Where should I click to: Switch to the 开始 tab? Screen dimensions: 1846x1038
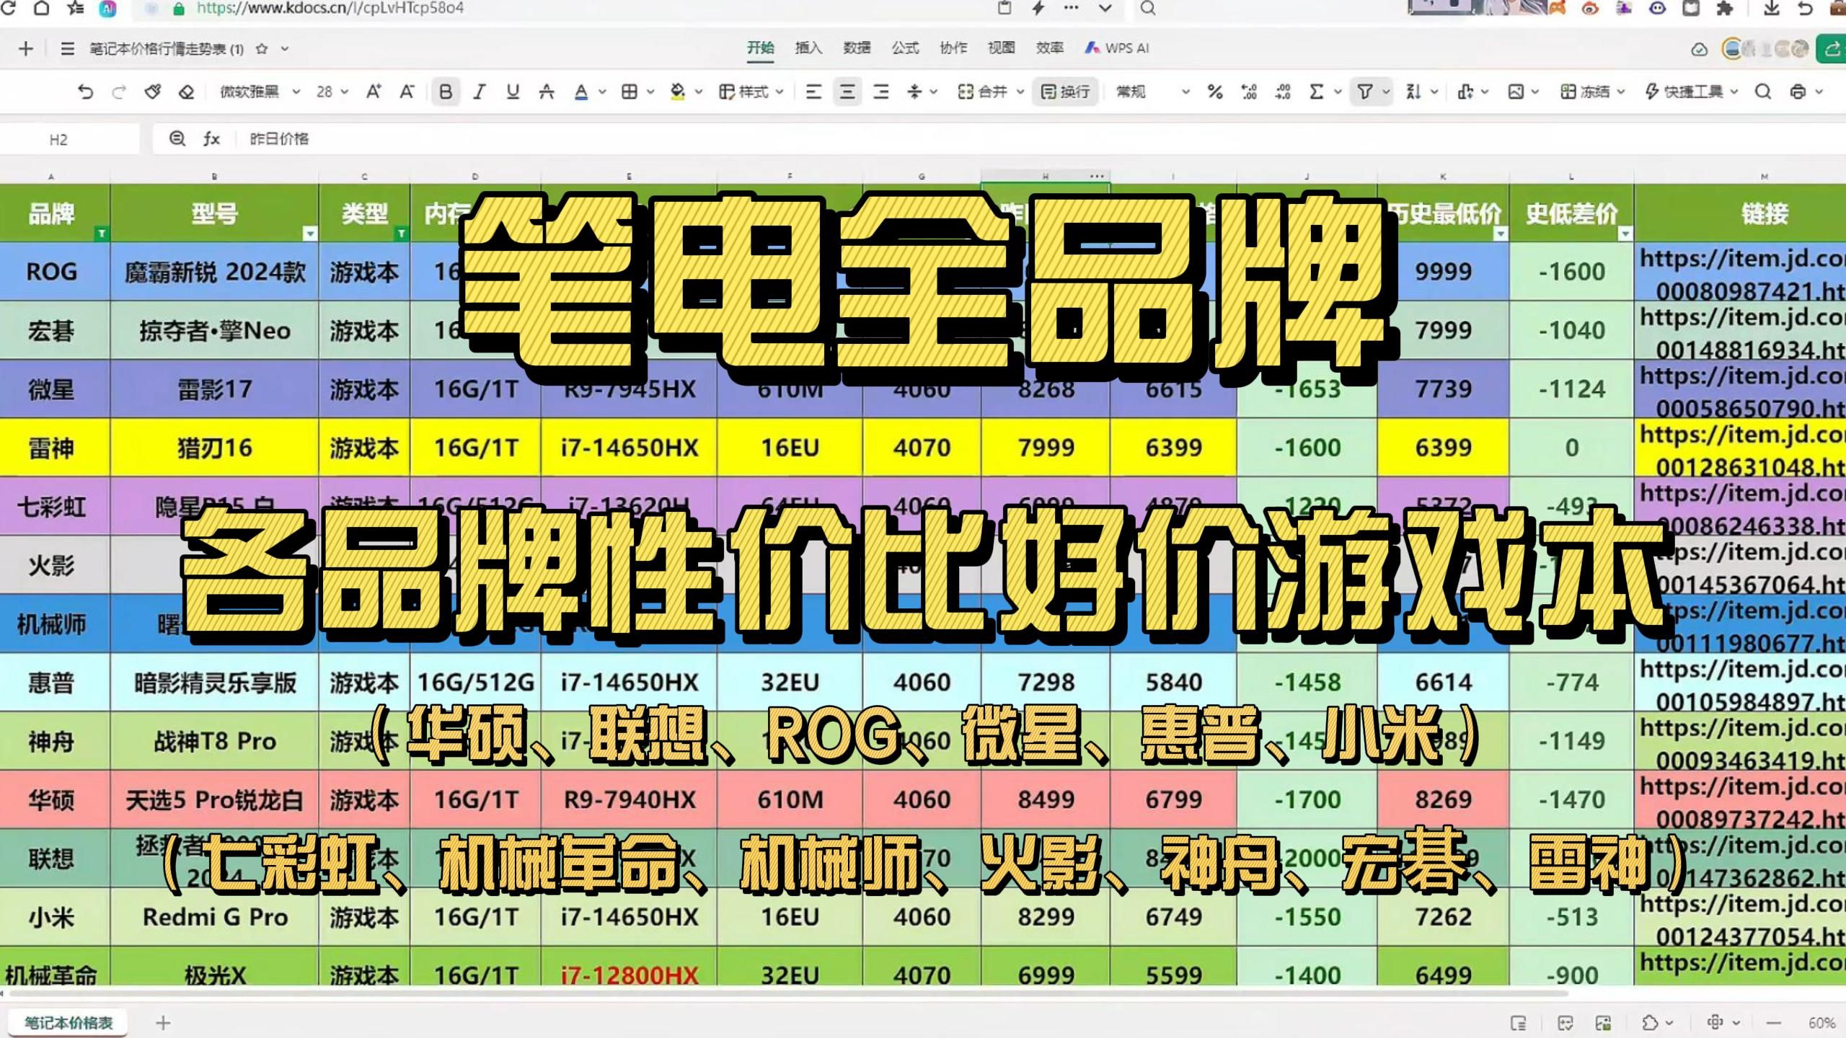coord(760,48)
